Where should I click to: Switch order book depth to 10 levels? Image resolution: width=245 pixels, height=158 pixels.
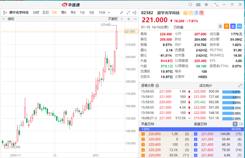241,124
